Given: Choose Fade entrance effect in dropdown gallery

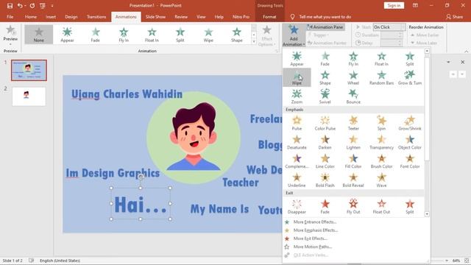Looking at the screenshot, I should coord(325,59).
